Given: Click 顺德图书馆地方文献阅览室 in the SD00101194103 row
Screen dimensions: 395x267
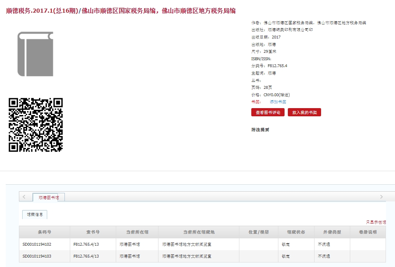Looking at the screenshot, I should click(187, 256).
